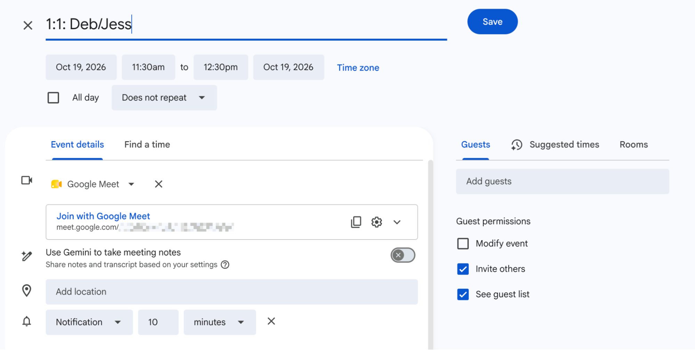Click the event title 1:1: Deb/Jess field

pos(246,24)
